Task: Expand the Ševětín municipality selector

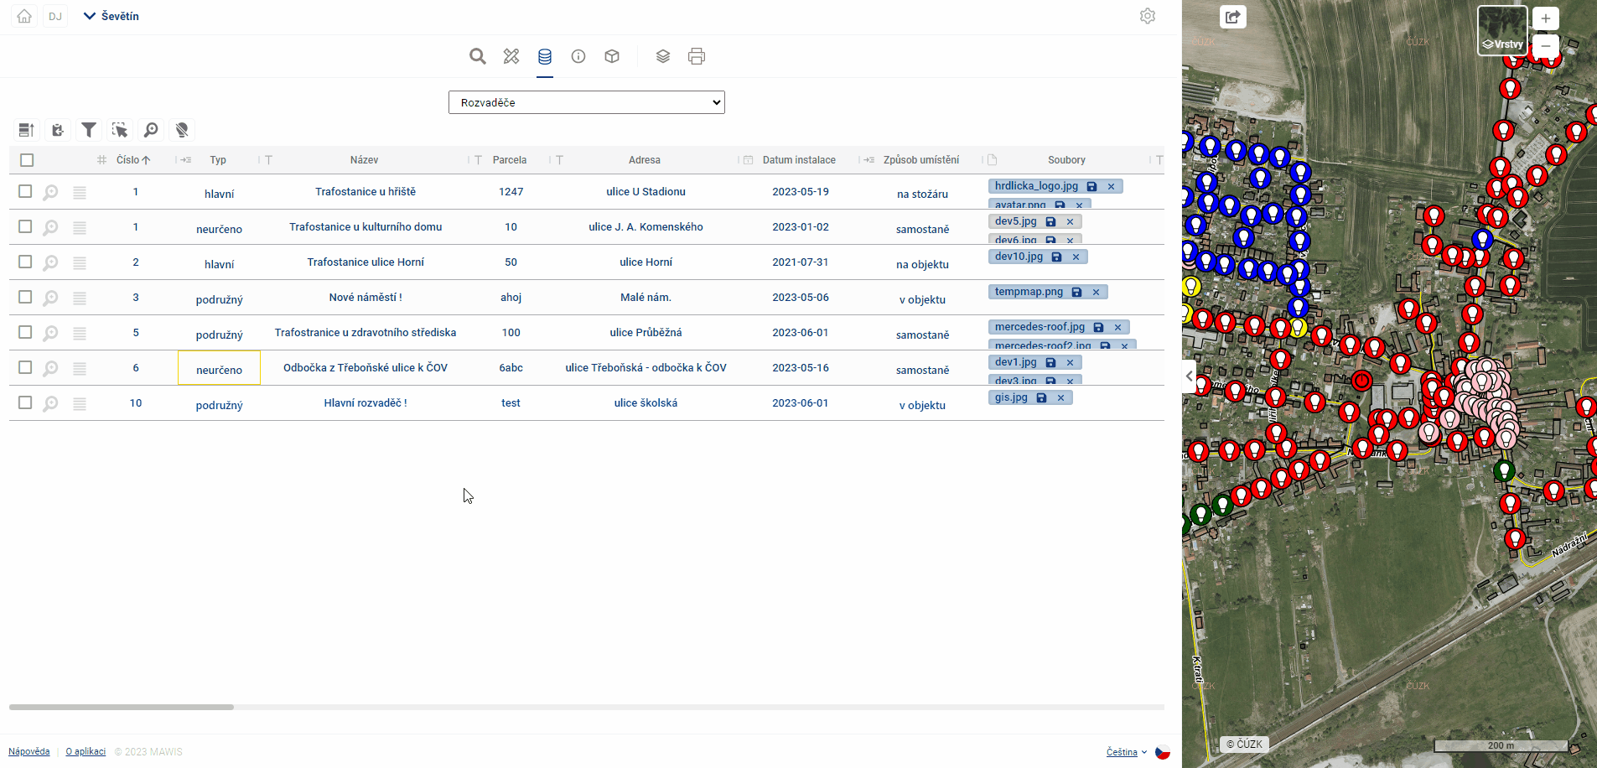Action: point(111,16)
